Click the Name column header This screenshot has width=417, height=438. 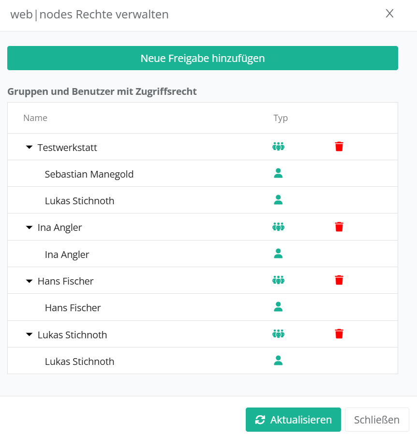[35, 118]
